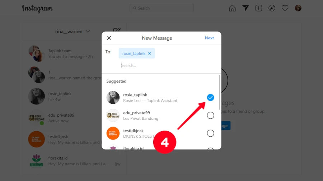
Task: Compose new message pencil icon
Action: point(117,30)
